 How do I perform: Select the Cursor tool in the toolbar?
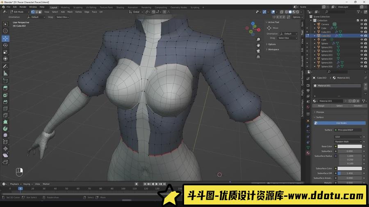5,31
